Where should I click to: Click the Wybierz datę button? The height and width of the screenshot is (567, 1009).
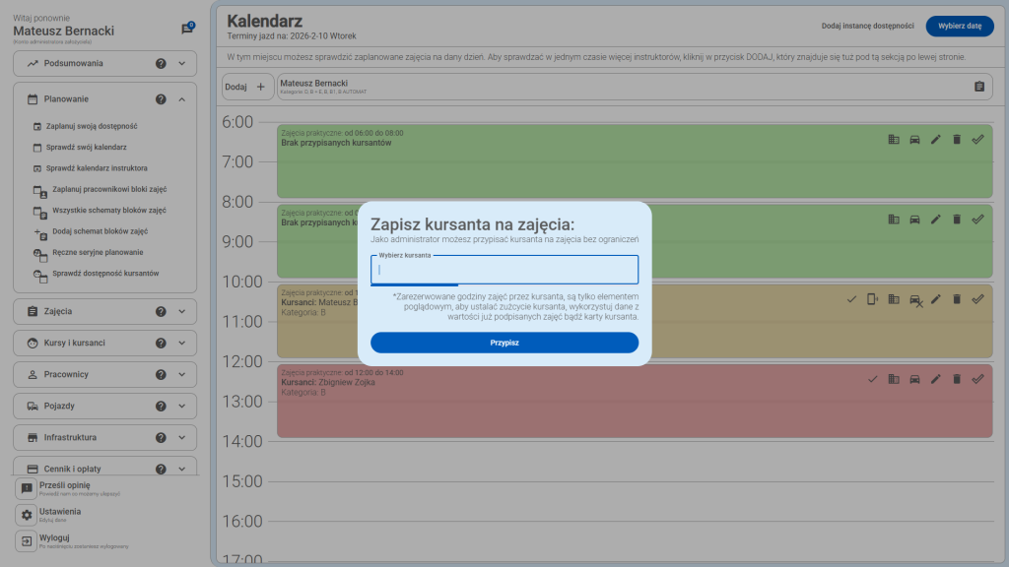tap(960, 26)
